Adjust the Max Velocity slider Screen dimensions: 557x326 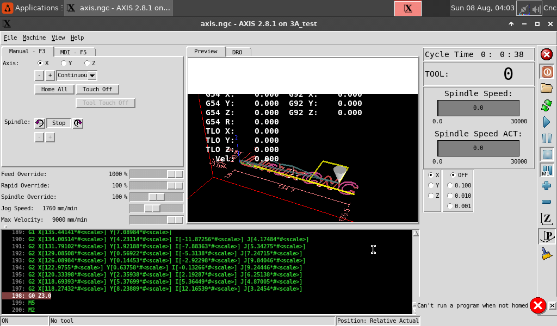click(157, 220)
